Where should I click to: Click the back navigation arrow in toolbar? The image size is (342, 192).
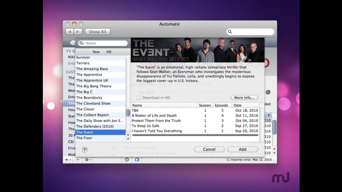point(70,32)
